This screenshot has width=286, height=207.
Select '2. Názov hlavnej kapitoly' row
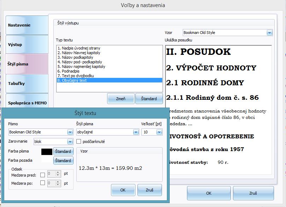coord(110,53)
